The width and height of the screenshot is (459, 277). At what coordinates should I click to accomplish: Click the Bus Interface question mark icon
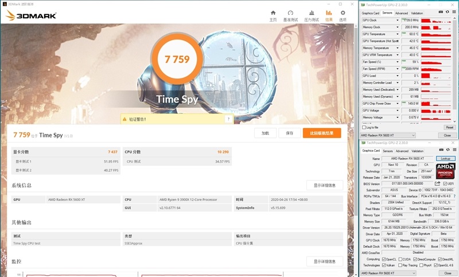point(454,196)
